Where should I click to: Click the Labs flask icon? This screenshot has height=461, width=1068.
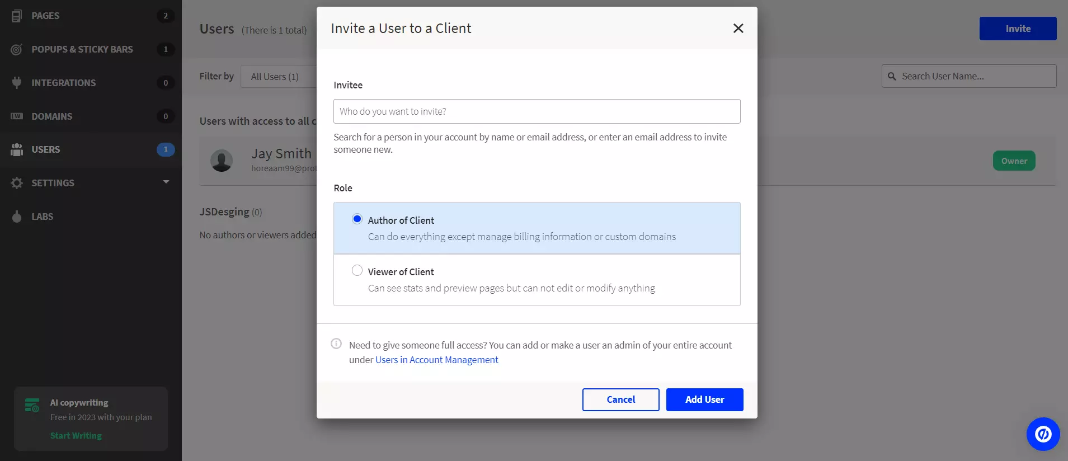(x=17, y=217)
